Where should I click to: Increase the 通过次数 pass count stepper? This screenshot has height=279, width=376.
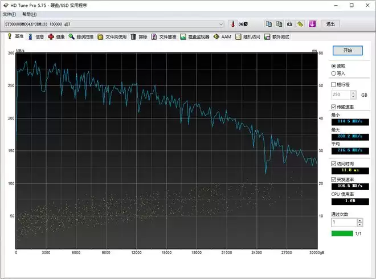[x=361, y=220]
